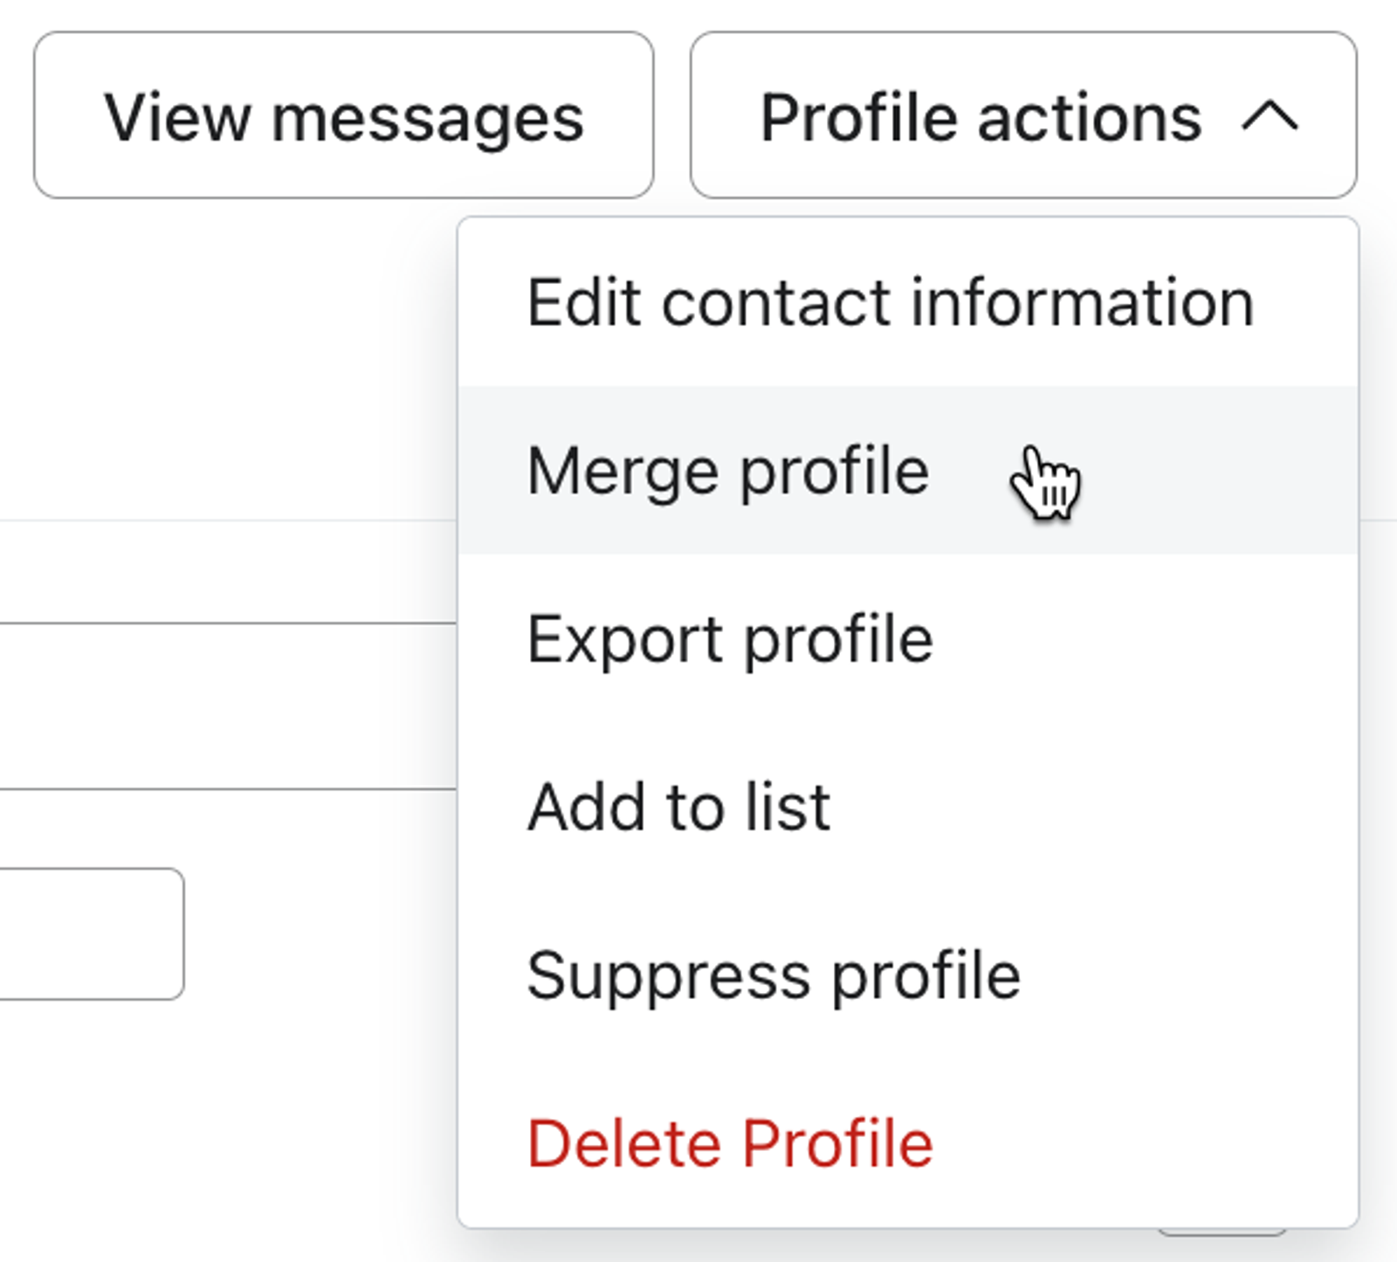Choose Export profile option
Screen dimensions: 1397x1262
coord(908,638)
